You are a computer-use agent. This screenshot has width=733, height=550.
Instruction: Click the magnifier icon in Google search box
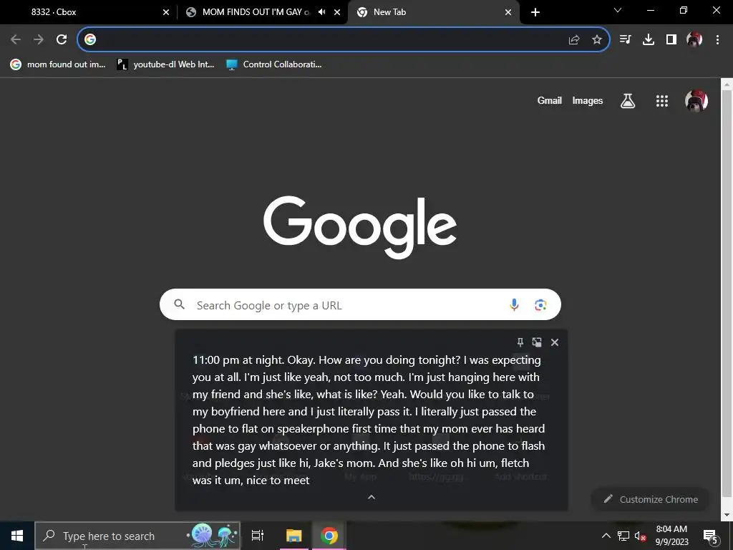pos(180,304)
